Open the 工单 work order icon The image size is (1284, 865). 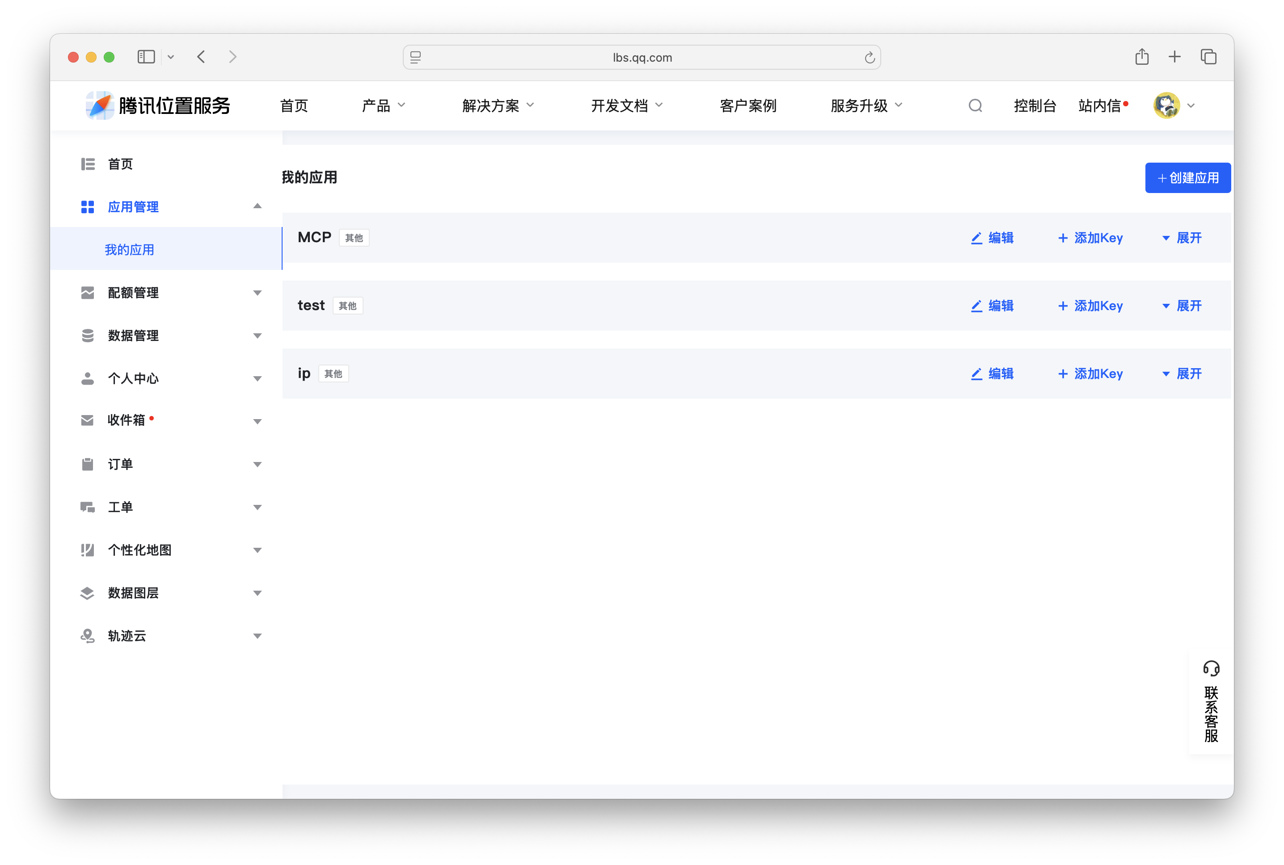click(x=87, y=506)
